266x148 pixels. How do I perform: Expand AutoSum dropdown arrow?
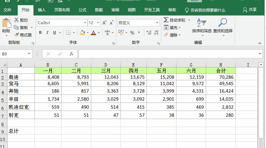[x=189, y=20]
